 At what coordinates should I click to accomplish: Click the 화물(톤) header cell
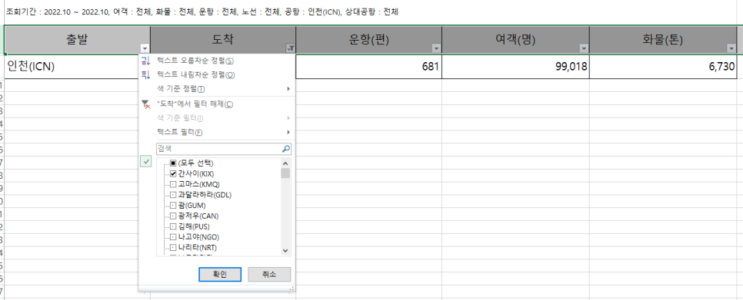[663, 40]
